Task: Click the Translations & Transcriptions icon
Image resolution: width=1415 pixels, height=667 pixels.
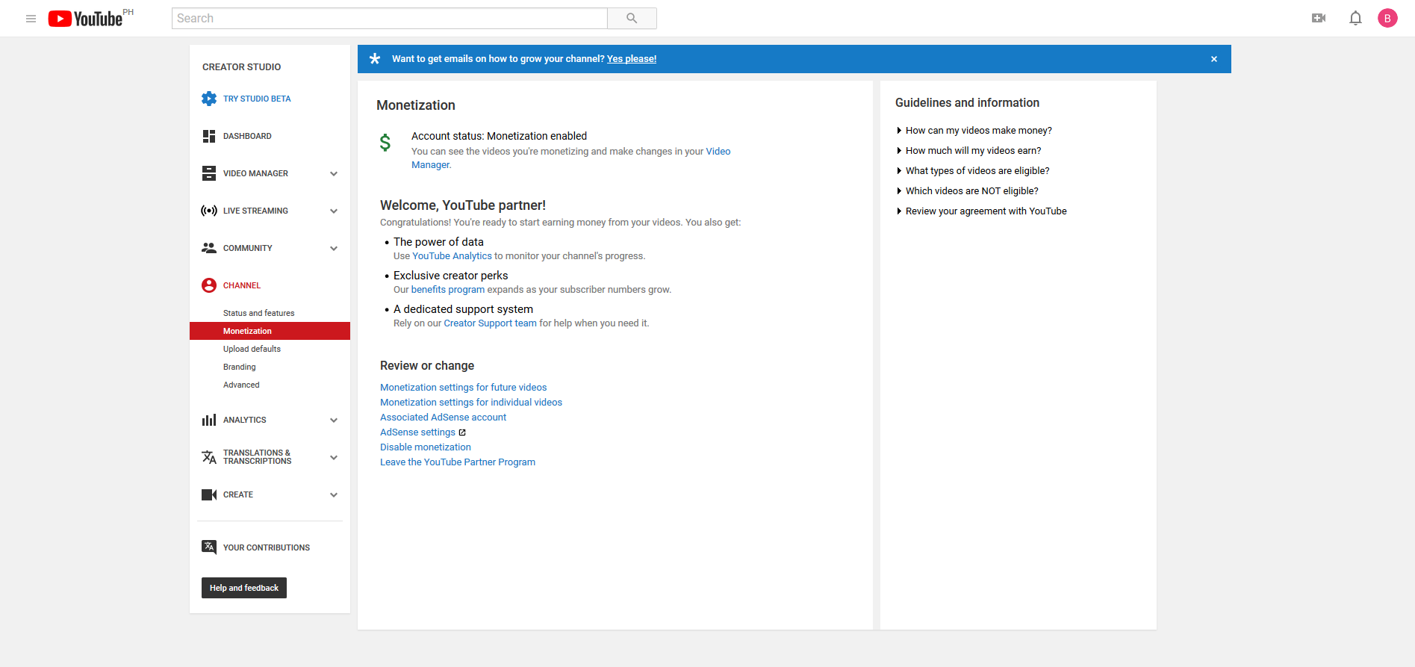Action: [x=209, y=457]
